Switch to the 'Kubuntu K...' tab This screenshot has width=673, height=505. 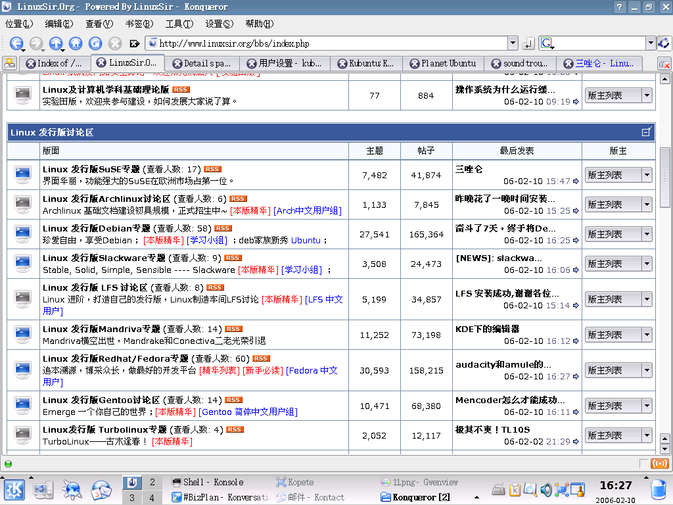(x=366, y=64)
